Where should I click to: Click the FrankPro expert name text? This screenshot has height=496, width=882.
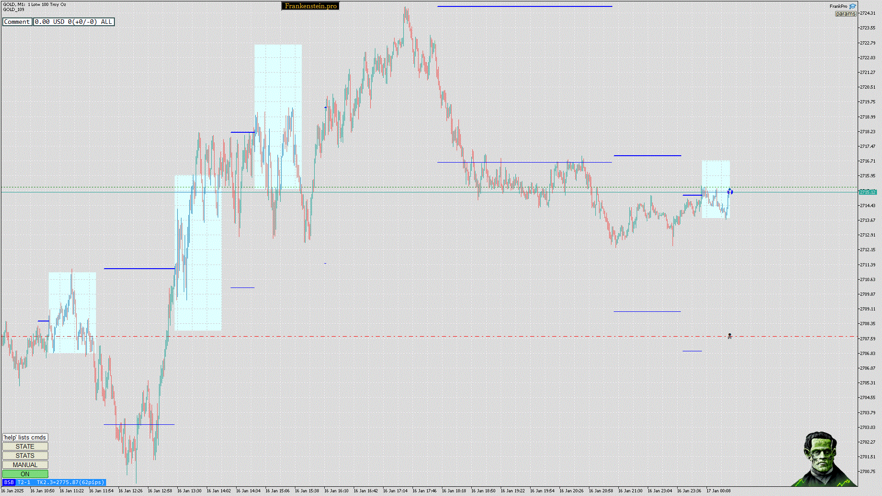click(x=838, y=6)
